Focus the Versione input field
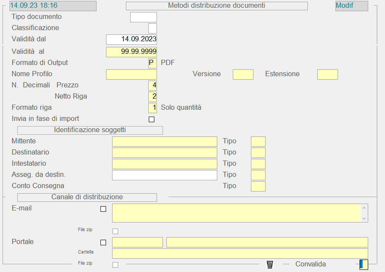This screenshot has height=272, width=385. pyautogui.click(x=243, y=74)
